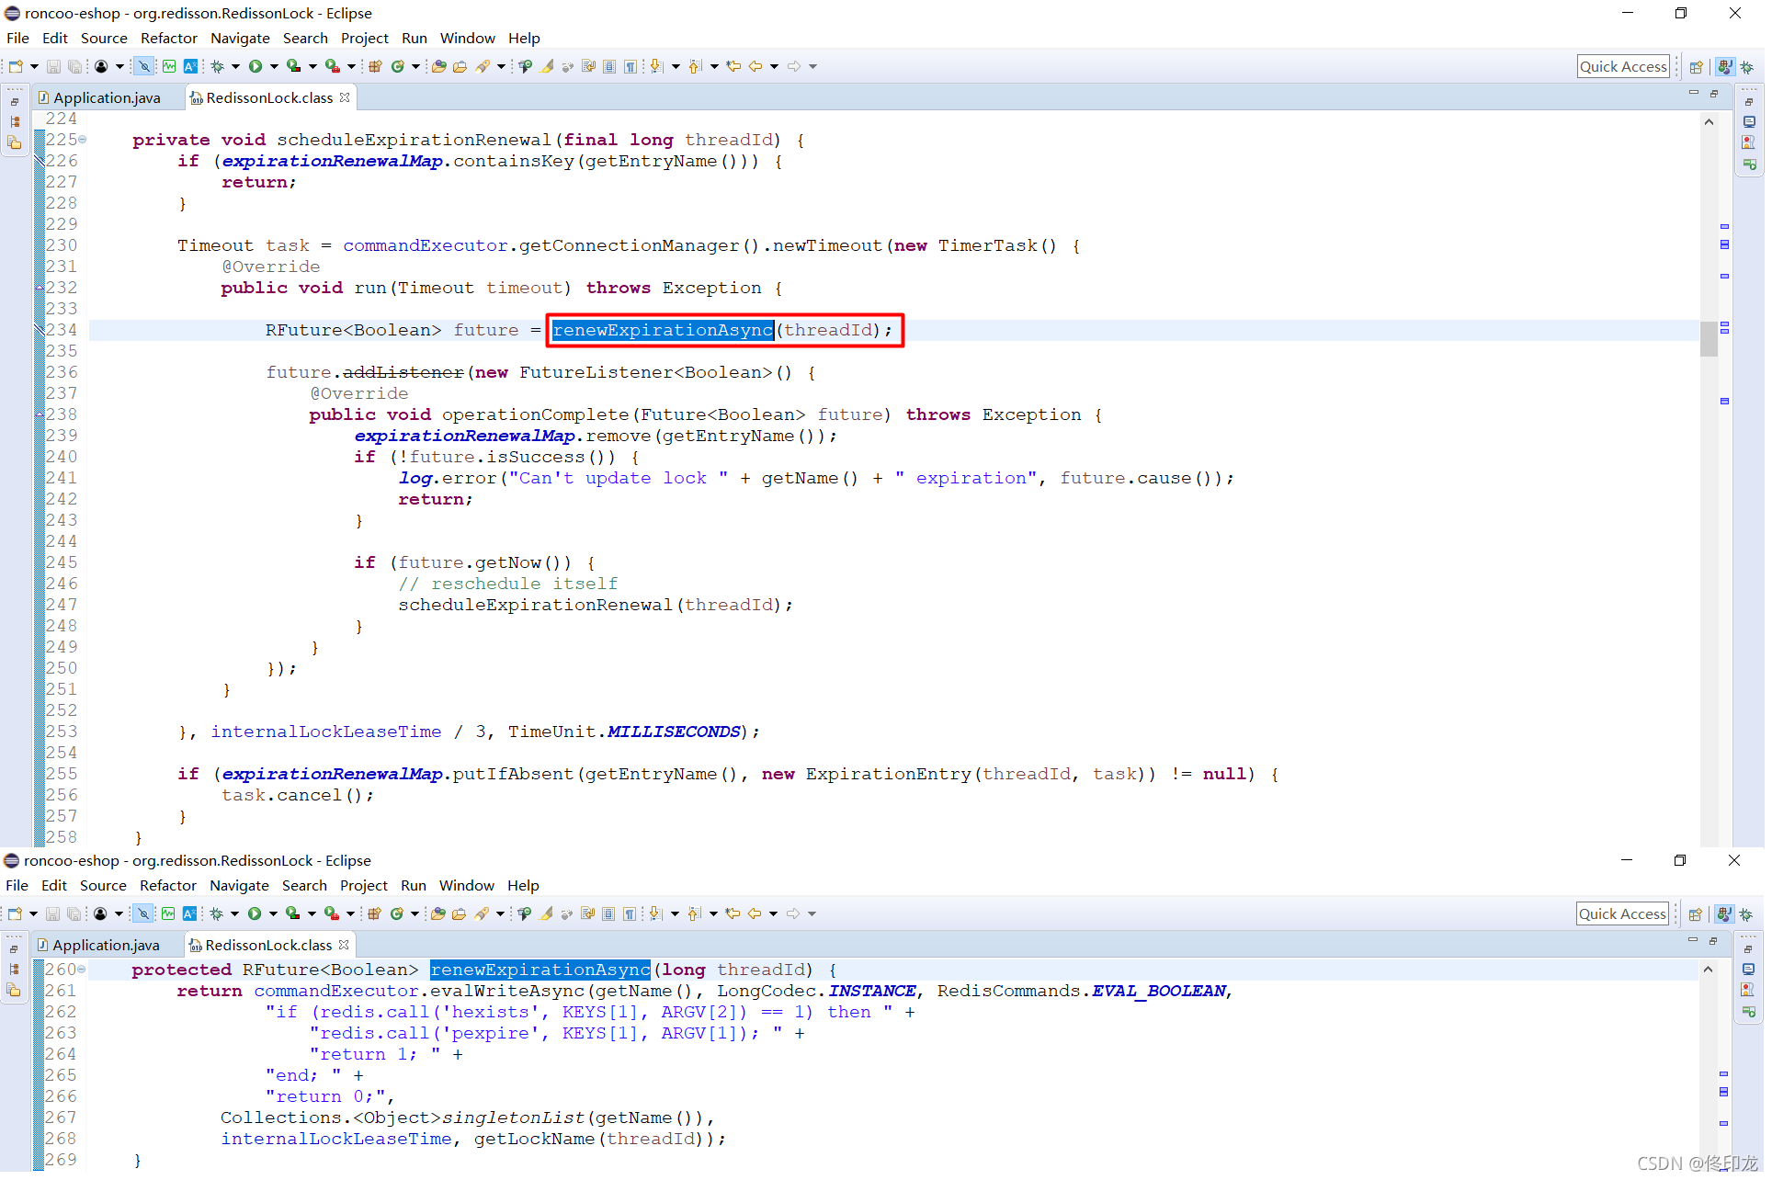Click Last Edit Location icon in upper toolbar
The image size is (1772, 1180).
[x=733, y=66]
